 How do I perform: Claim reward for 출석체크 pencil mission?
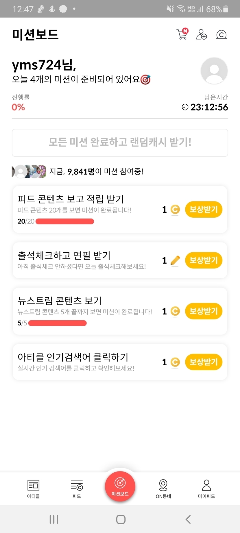pyautogui.click(x=204, y=260)
